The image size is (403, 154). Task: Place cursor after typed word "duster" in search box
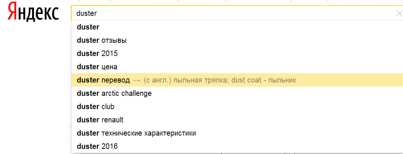[97, 13]
